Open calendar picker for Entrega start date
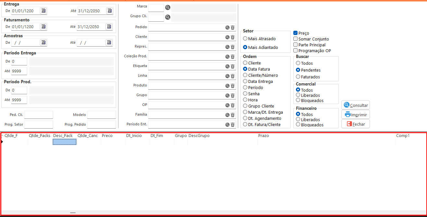Viewport: 427px width, 217px height. coord(43,11)
